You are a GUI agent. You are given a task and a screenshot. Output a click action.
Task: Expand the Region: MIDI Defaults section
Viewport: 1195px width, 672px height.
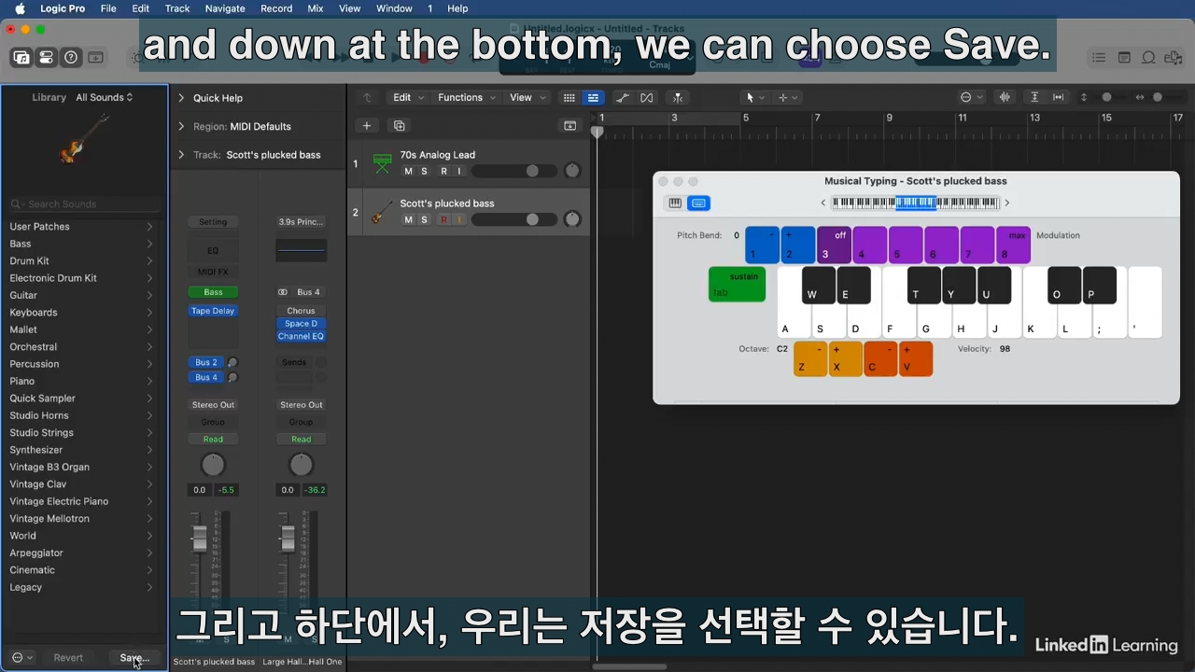[181, 126]
